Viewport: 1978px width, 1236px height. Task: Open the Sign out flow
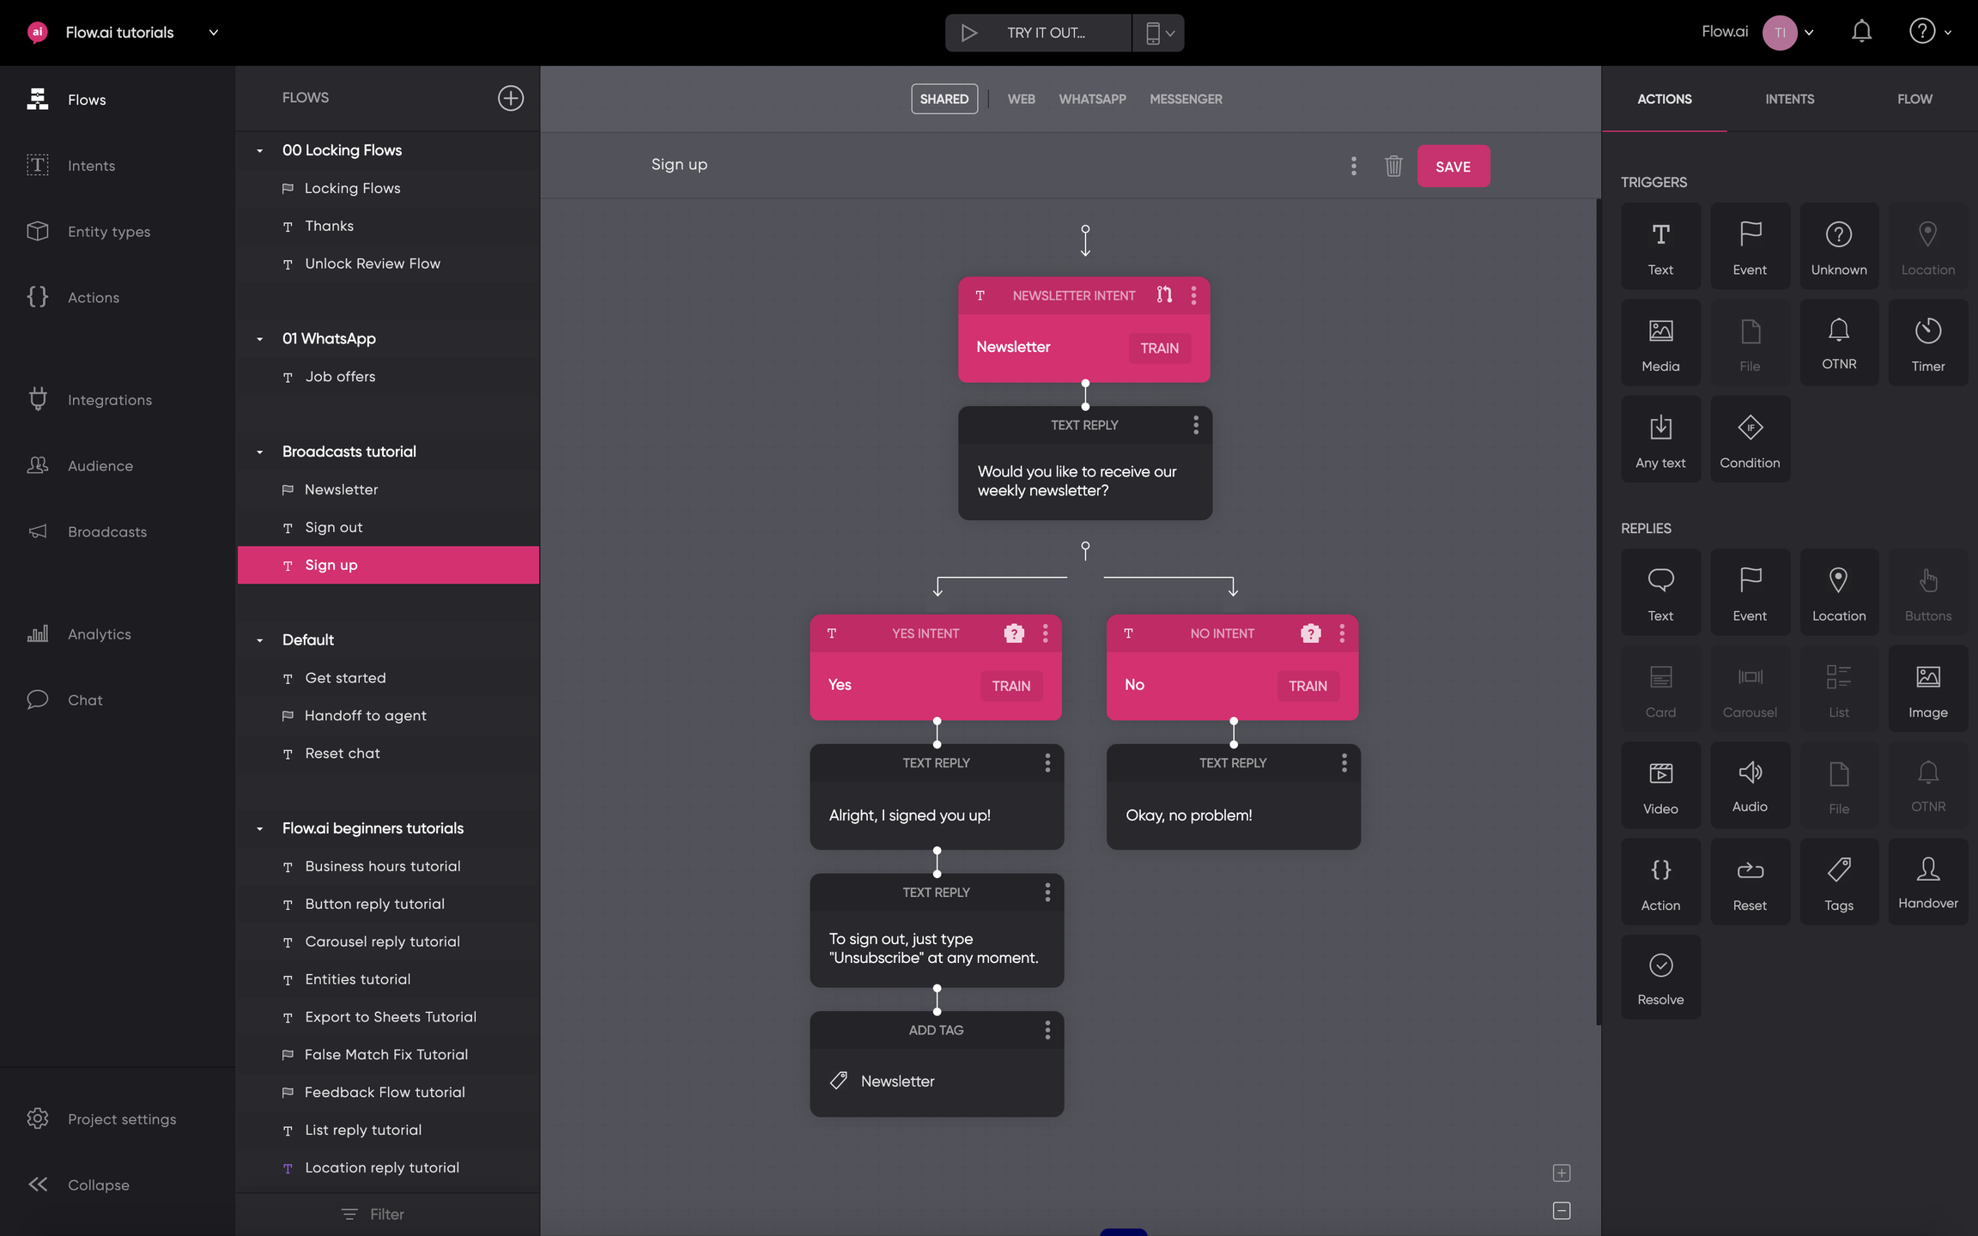[334, 527]
